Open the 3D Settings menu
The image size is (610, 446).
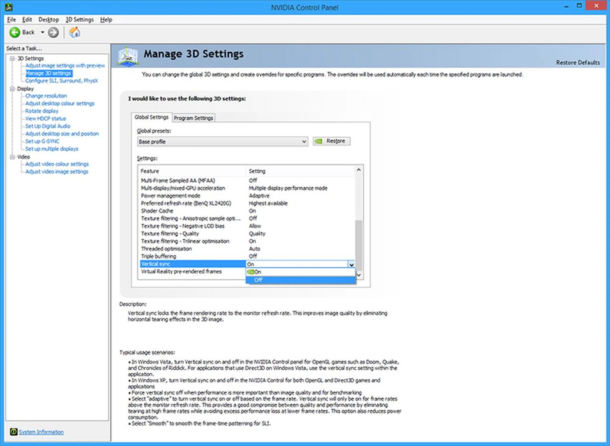tap(79, 20)
